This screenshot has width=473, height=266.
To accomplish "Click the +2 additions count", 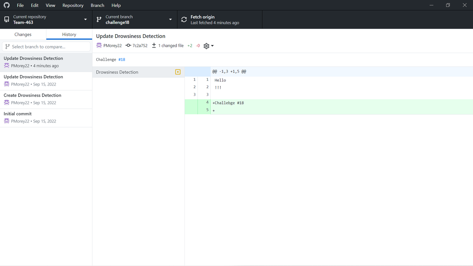I will tap(190, 46).
